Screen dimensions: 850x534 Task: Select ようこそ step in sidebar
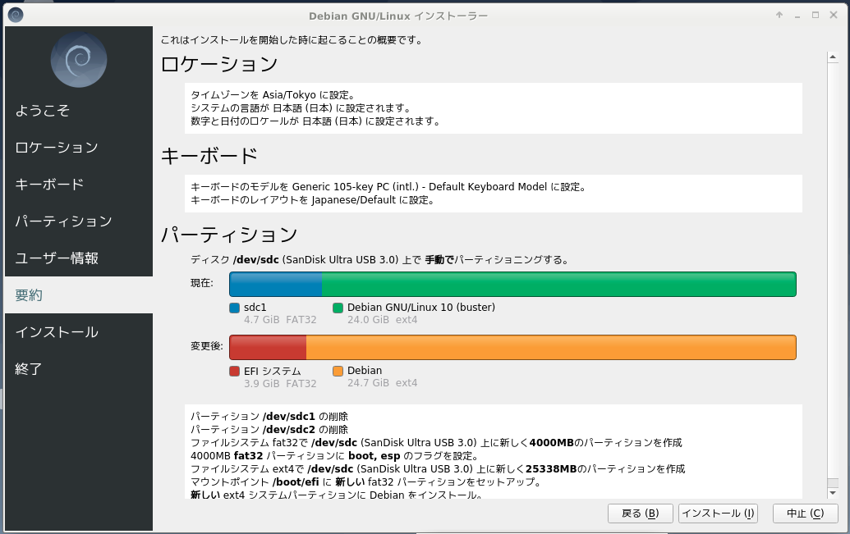[43, 111]
